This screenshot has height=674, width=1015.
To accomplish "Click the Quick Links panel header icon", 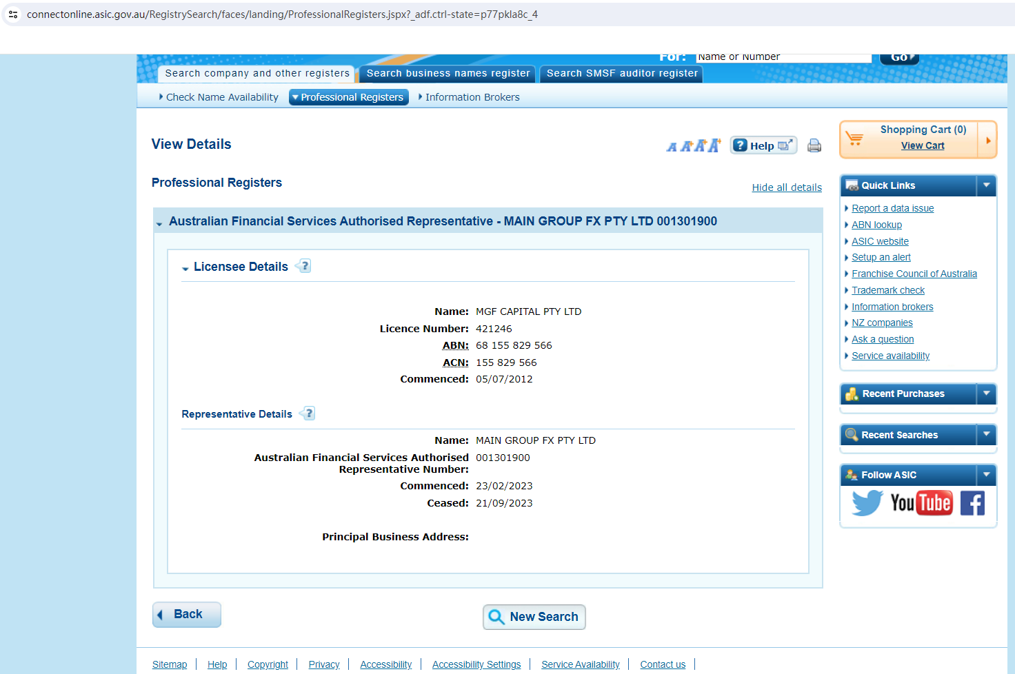I will (852, 185).
